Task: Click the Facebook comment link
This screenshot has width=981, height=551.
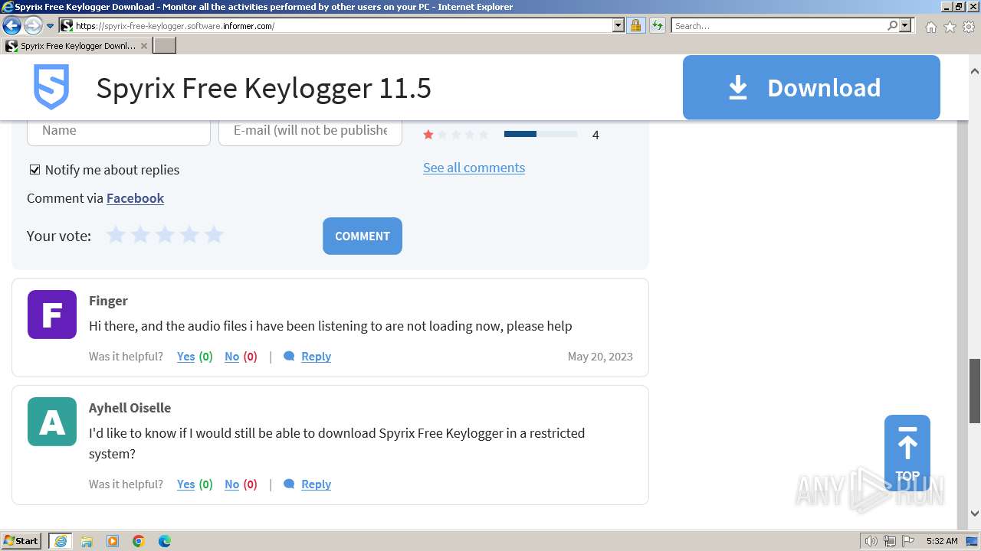Action: coord(135,198)
